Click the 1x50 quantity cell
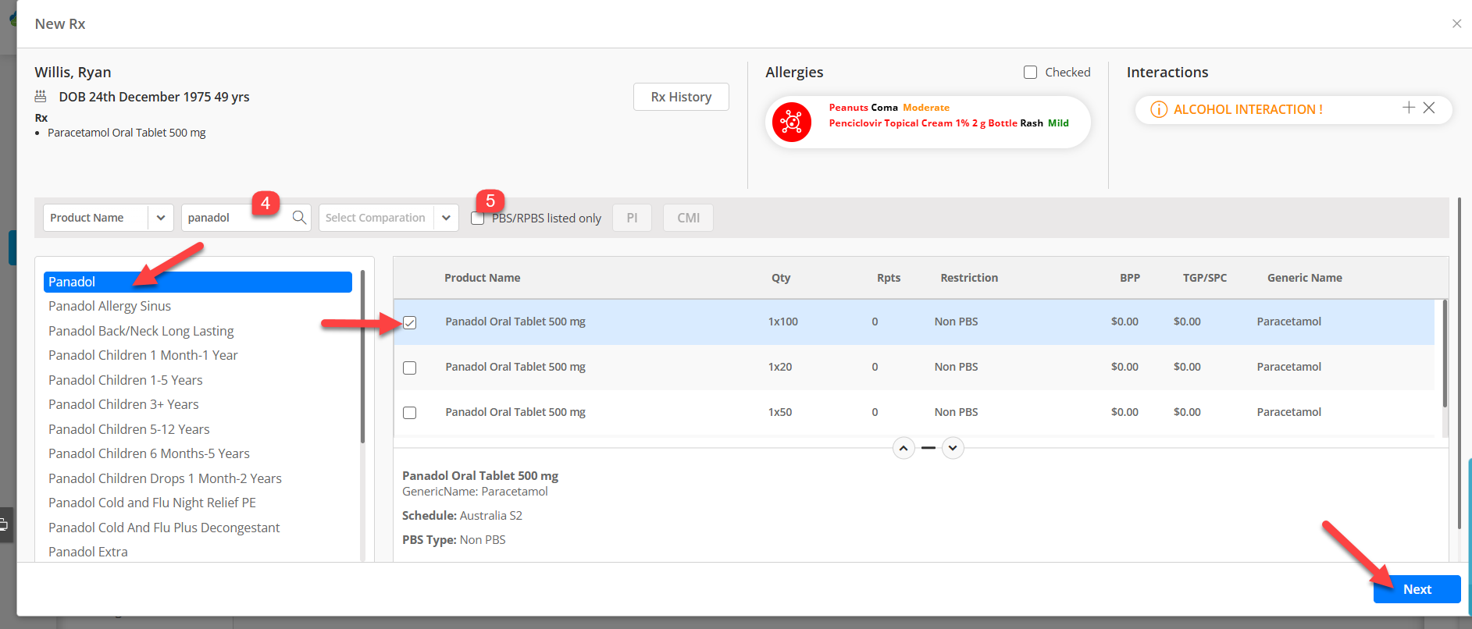 tap(780, 412)
